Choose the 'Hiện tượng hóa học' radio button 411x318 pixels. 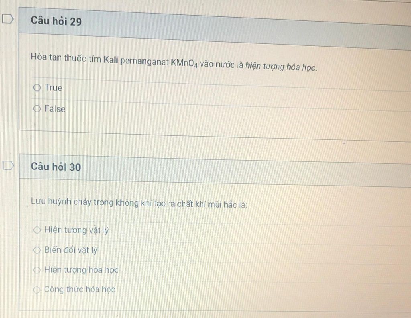coord(37,269)
